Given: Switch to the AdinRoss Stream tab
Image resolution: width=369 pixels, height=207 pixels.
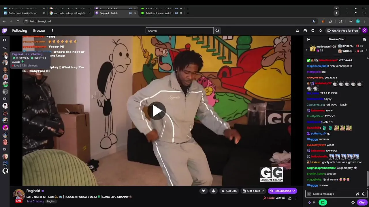Looking at the screenshot, I should coord(162,13).
